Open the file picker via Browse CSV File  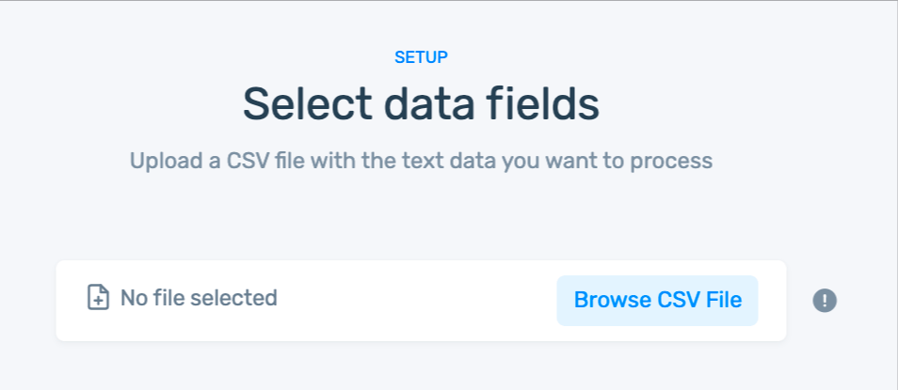(x=657, y=301)
